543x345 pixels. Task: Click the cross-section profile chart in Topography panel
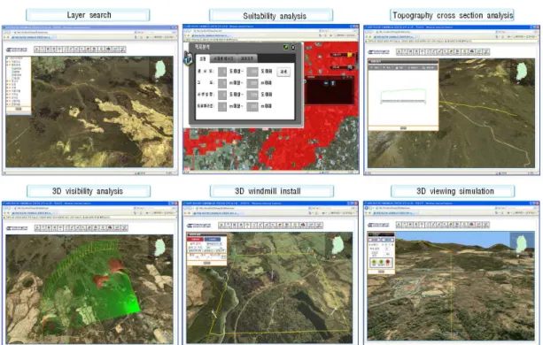[x=403, y=96]
